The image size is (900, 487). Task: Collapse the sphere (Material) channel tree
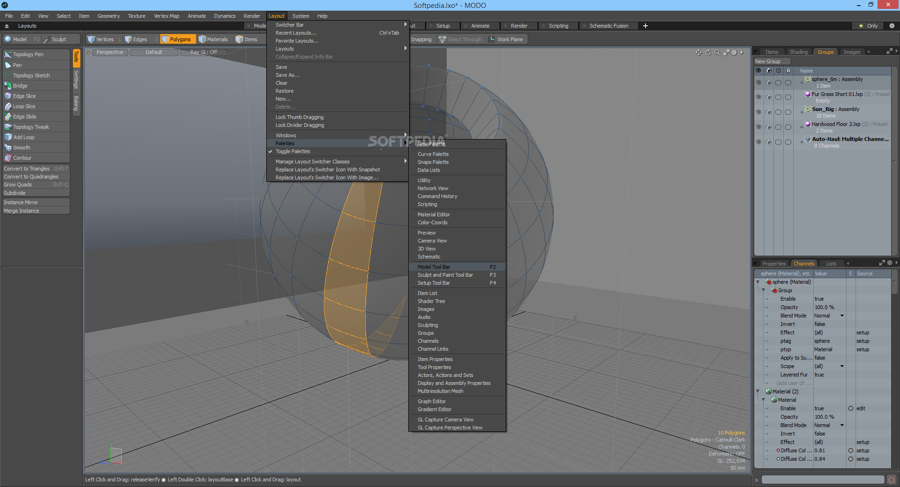pyautogui.click(x=757, y=282)
